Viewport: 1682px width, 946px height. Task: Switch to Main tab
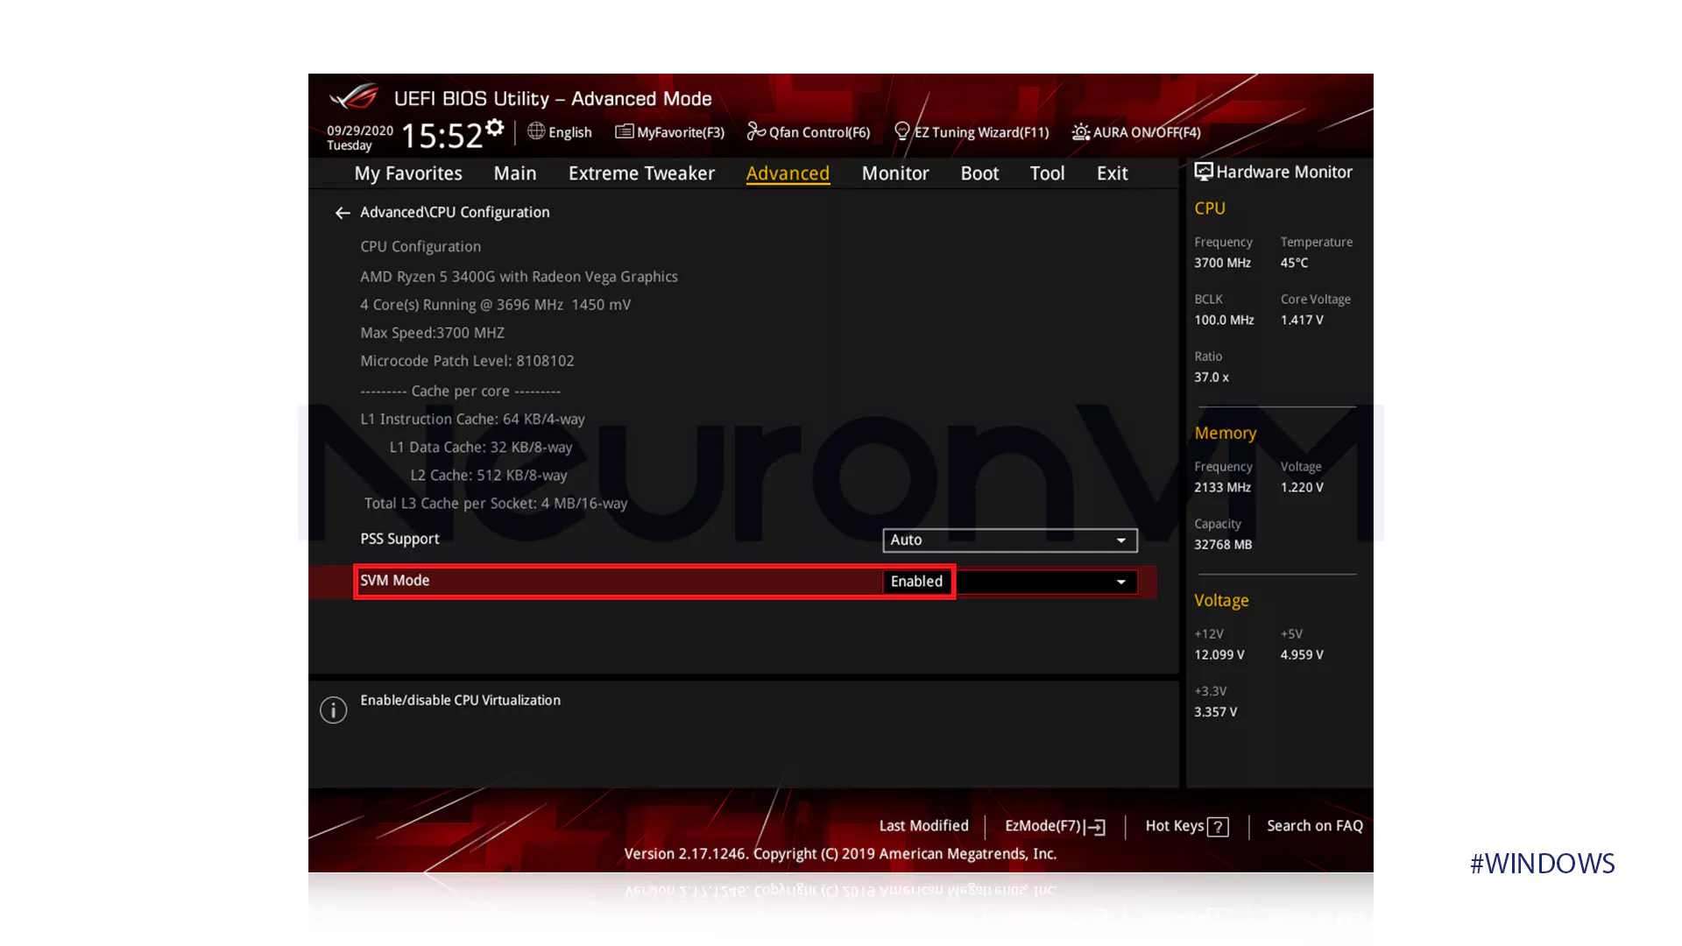coord(515,173)
